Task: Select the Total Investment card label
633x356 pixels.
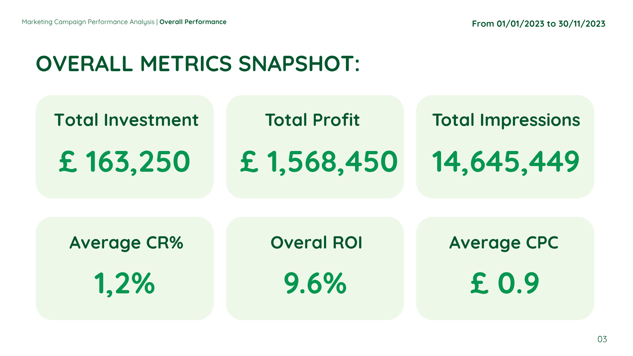Action: tap(126, 120)
